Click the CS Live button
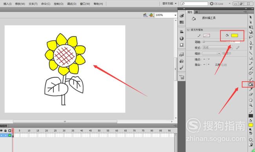 (x=217, y=4)
